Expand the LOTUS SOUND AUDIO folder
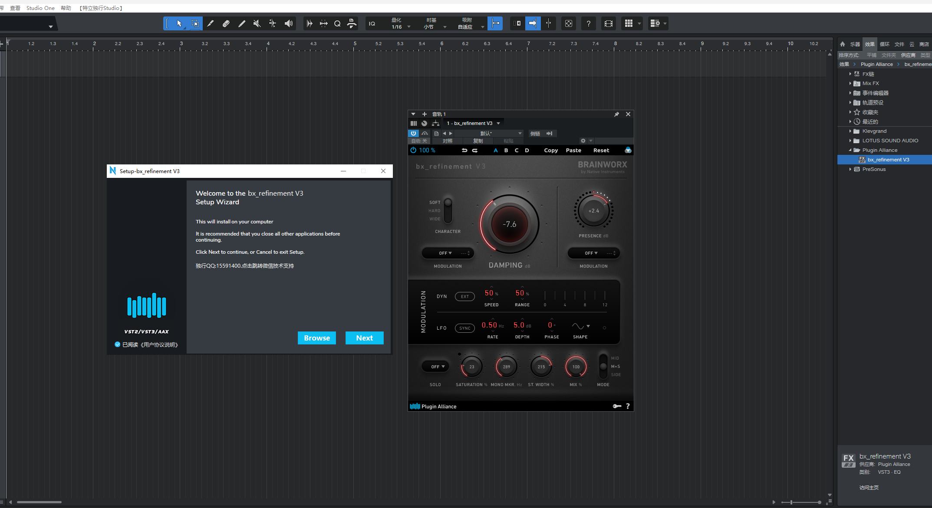Image resolution: width=932 pixels, height=508 pixels. click(850, 141)
